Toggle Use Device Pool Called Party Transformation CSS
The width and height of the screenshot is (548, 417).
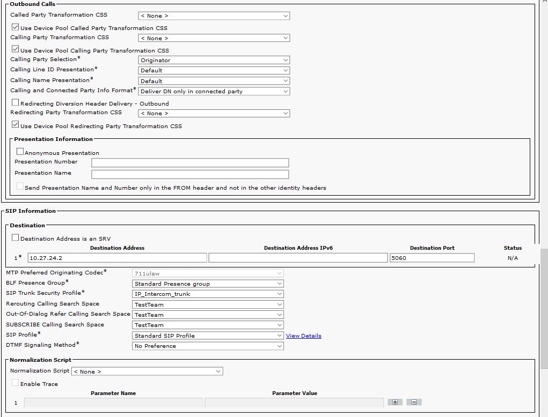[x=16, y=27]
